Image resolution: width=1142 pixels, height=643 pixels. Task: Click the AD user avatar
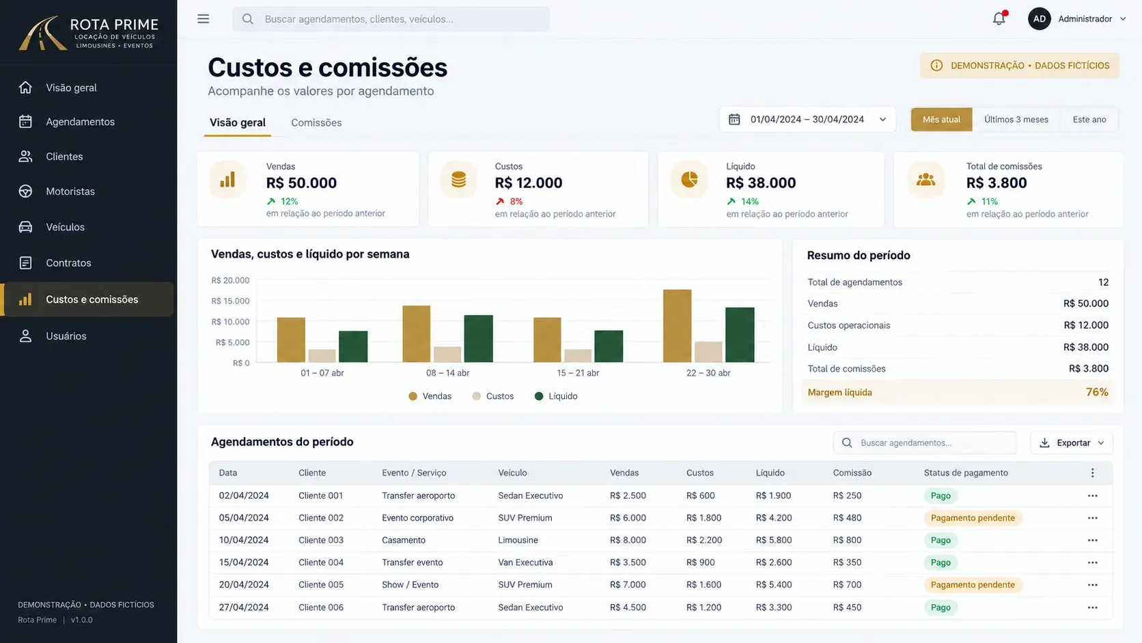pos(1040,19)
